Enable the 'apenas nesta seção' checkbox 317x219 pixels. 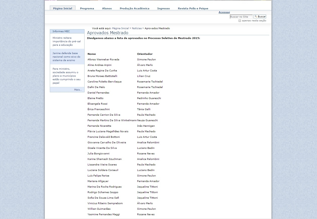(x=240, y=21)
